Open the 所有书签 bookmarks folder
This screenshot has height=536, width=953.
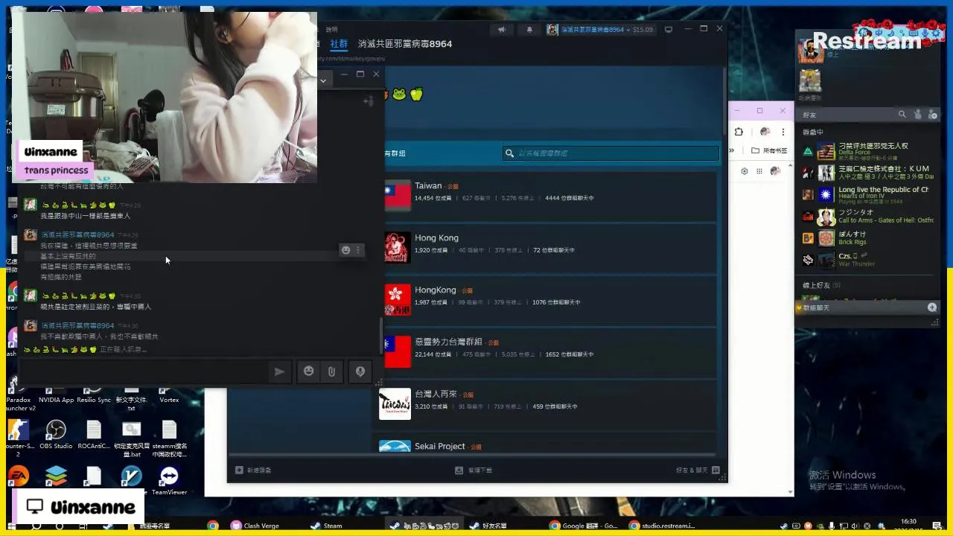(769, 150)
